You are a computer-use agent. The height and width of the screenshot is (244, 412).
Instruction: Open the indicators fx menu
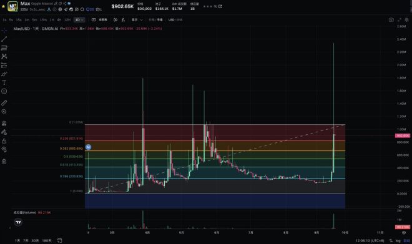pos(123,20)
